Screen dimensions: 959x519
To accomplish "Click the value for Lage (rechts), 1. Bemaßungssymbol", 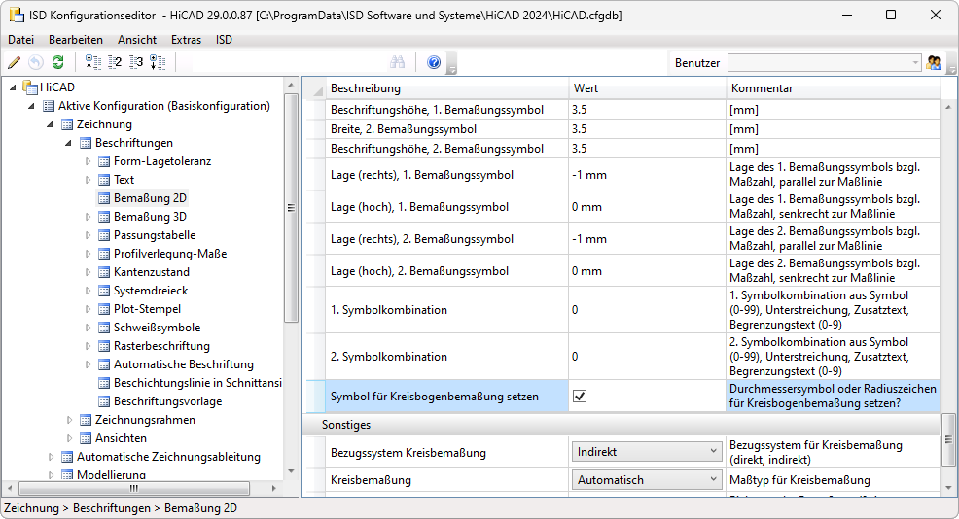I will click(647, 175).
